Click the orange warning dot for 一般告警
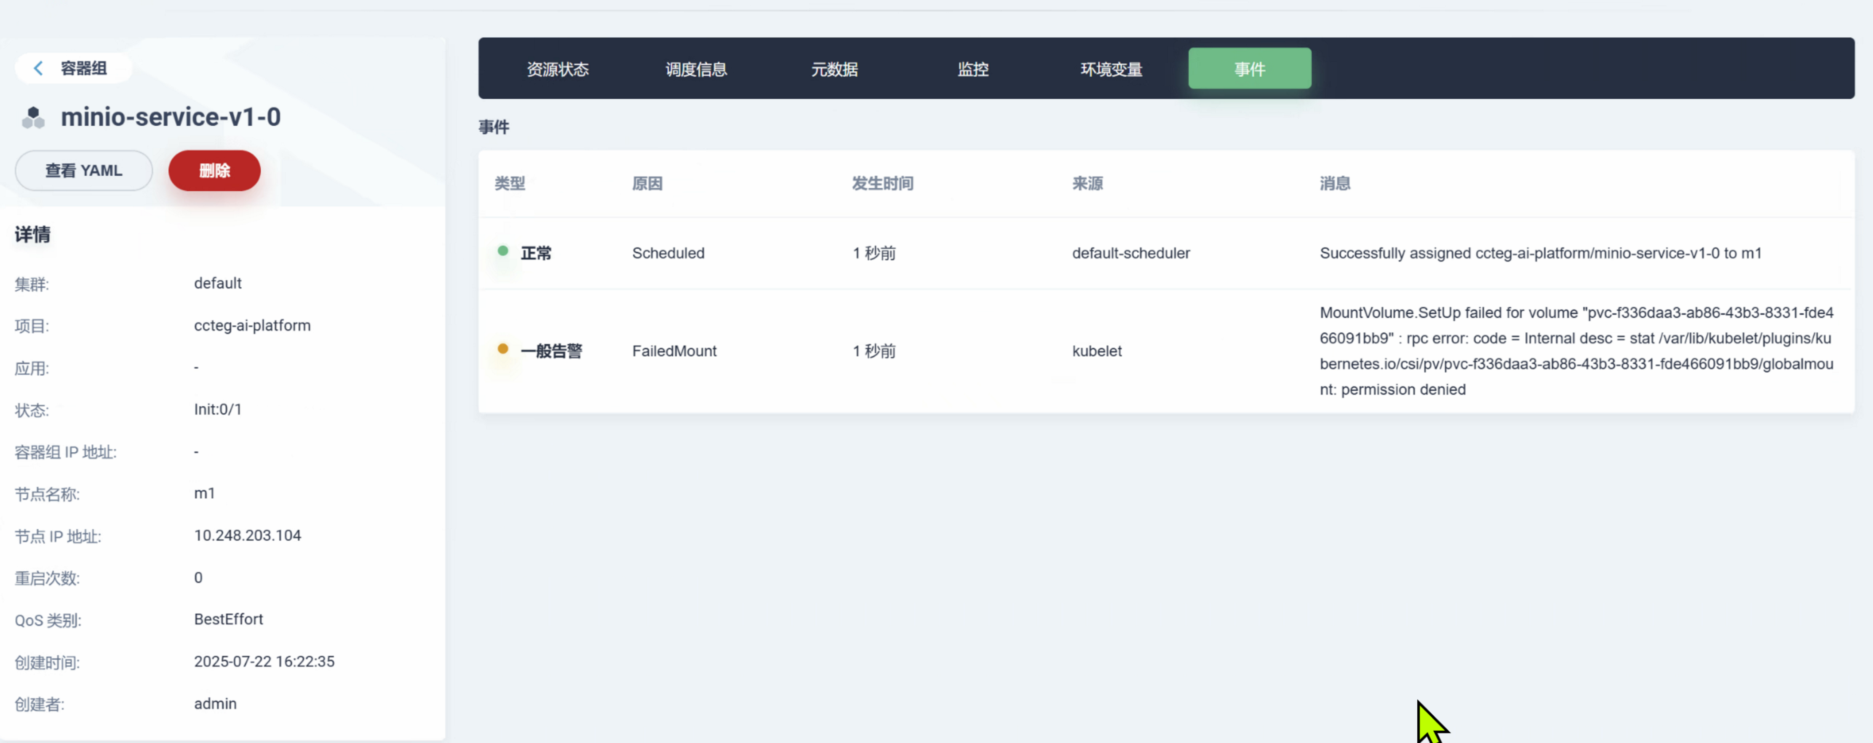 [503, 349]
